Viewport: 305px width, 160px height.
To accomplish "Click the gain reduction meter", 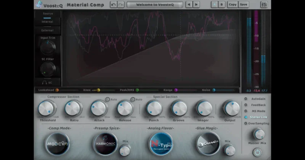I will coord(256,50).
